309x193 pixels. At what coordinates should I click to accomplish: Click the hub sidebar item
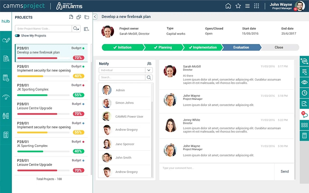pos(6,21)
